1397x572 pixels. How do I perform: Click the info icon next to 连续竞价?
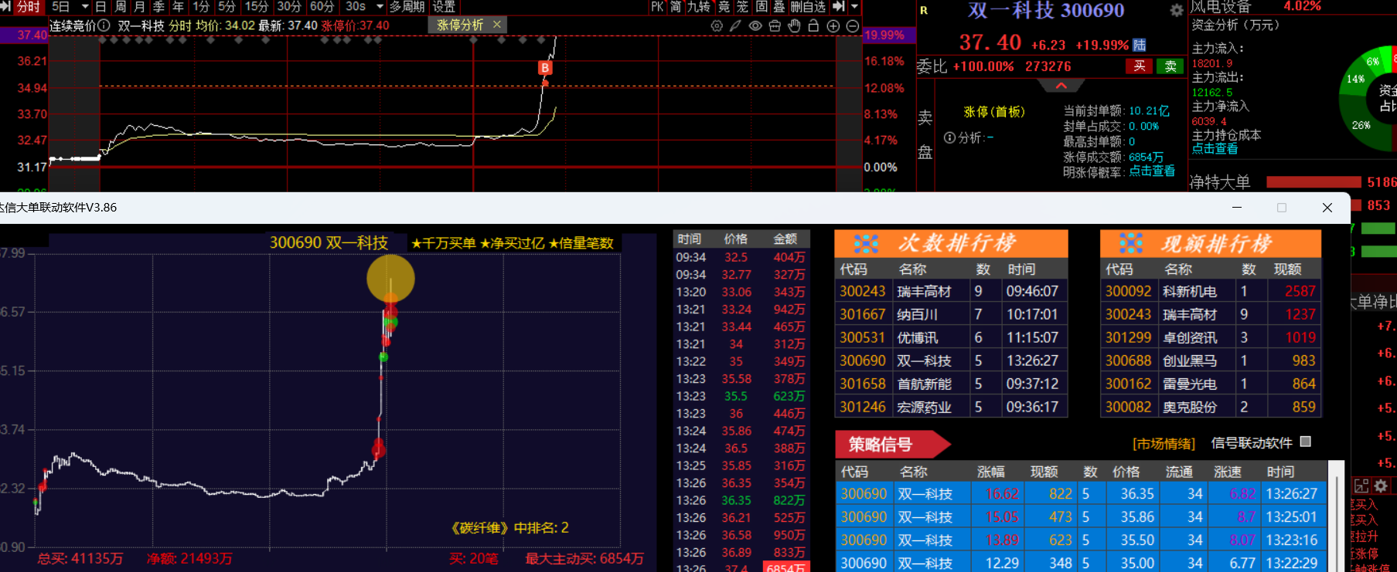[104, 25]
